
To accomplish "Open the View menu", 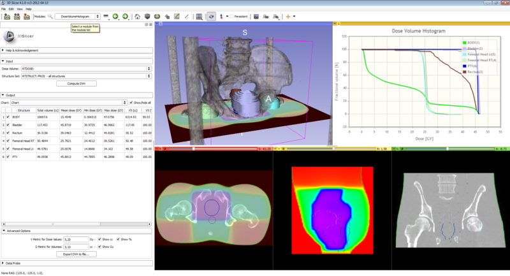I will point(20,9).
